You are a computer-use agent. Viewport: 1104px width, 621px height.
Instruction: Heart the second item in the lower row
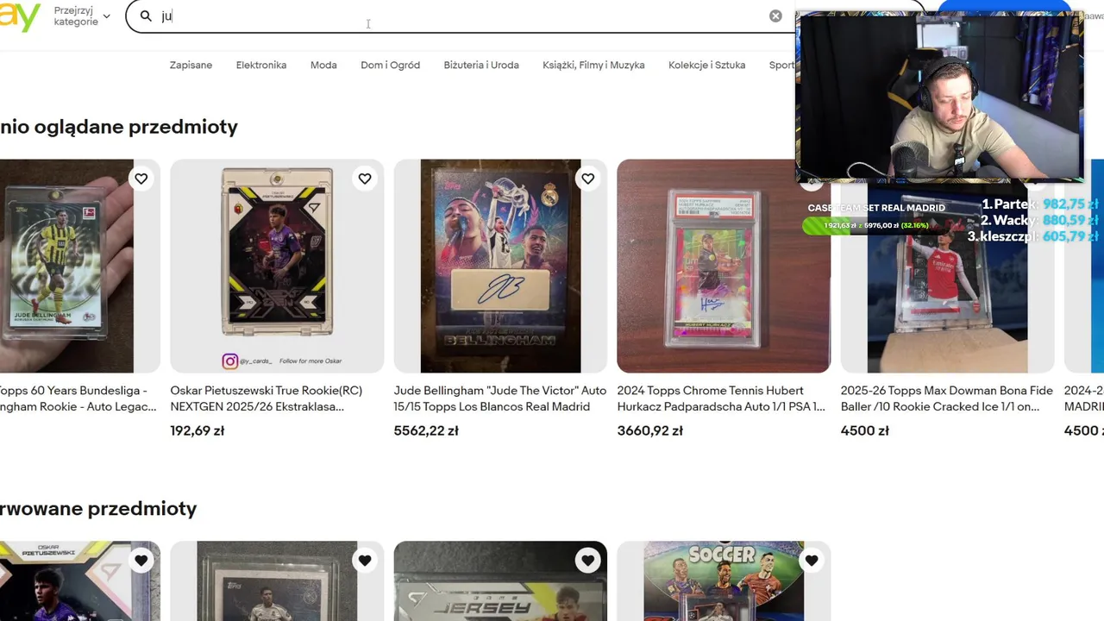coord(365,561)
